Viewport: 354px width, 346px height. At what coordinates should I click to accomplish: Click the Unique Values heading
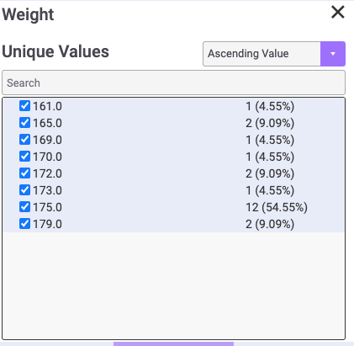click(55, 51)
